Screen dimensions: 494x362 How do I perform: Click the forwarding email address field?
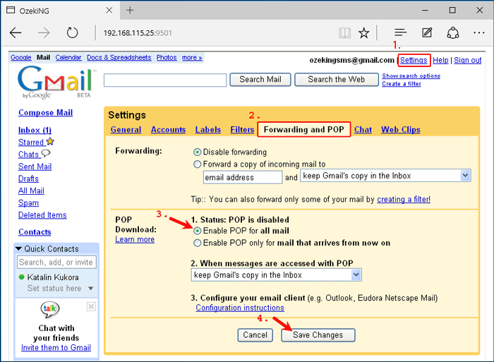pos(243,177)
